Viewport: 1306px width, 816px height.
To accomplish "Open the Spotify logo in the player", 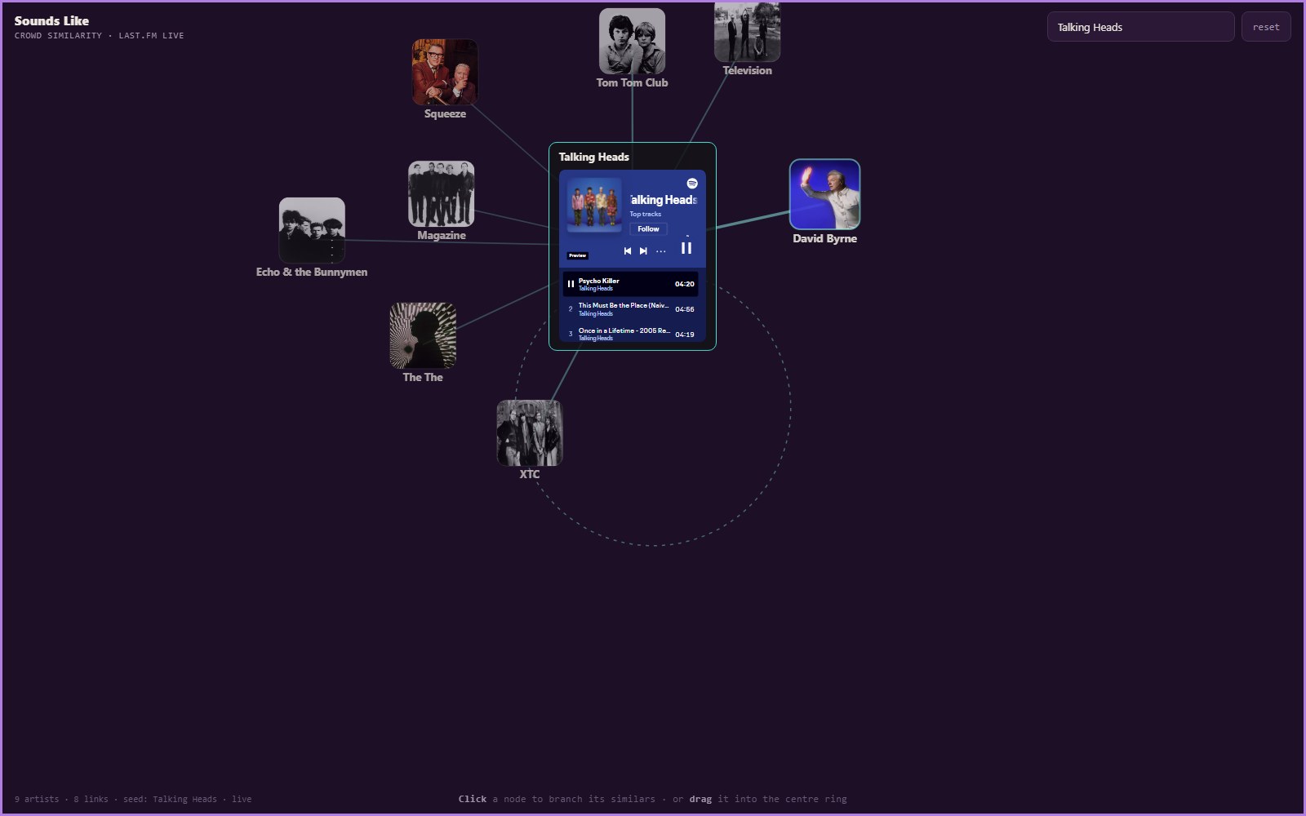I will click(x=692, y=184).
